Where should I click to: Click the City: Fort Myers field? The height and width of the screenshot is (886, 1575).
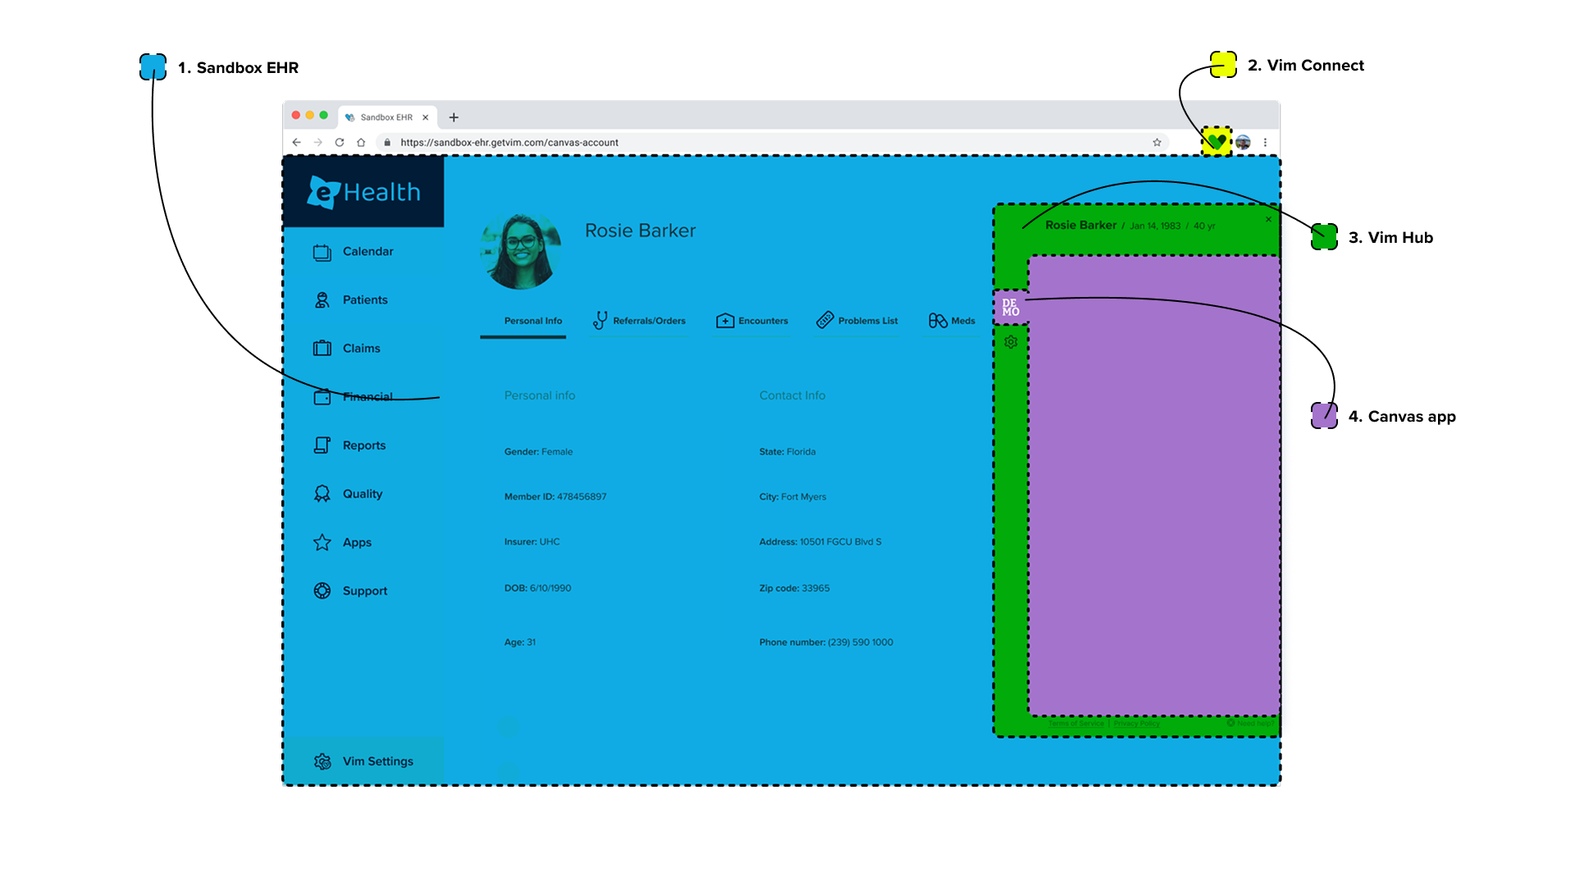792,497
